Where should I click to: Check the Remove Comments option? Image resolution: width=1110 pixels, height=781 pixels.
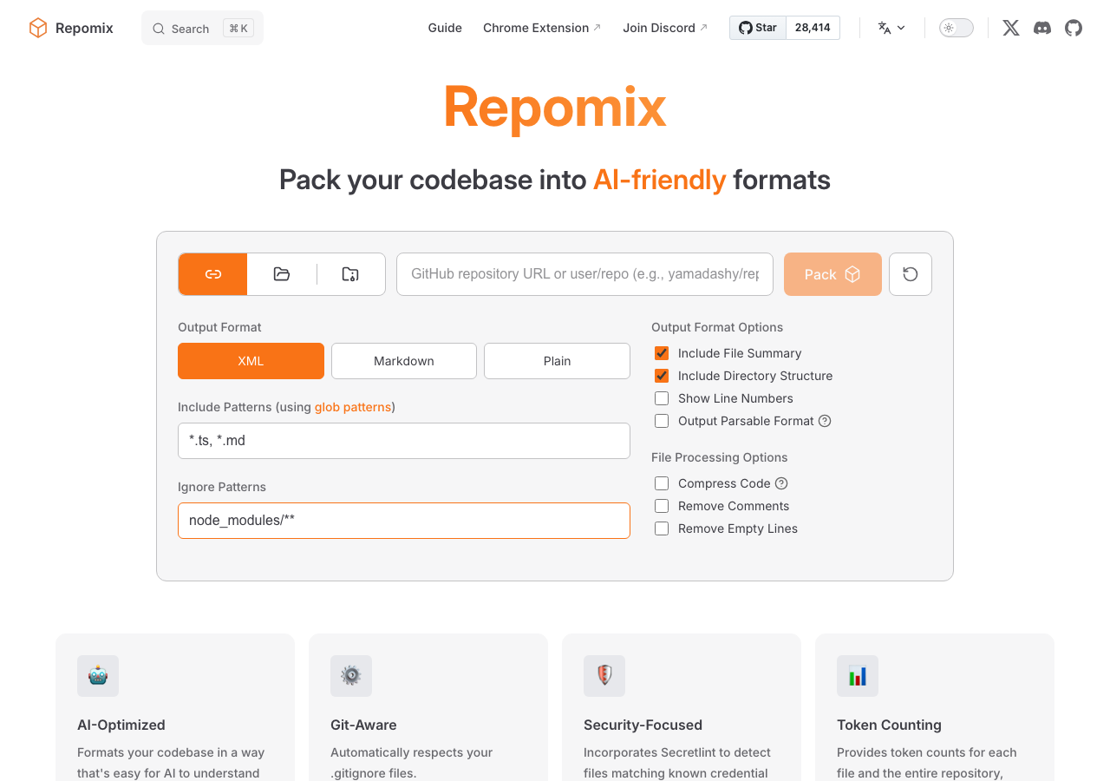tap(662, 506)
